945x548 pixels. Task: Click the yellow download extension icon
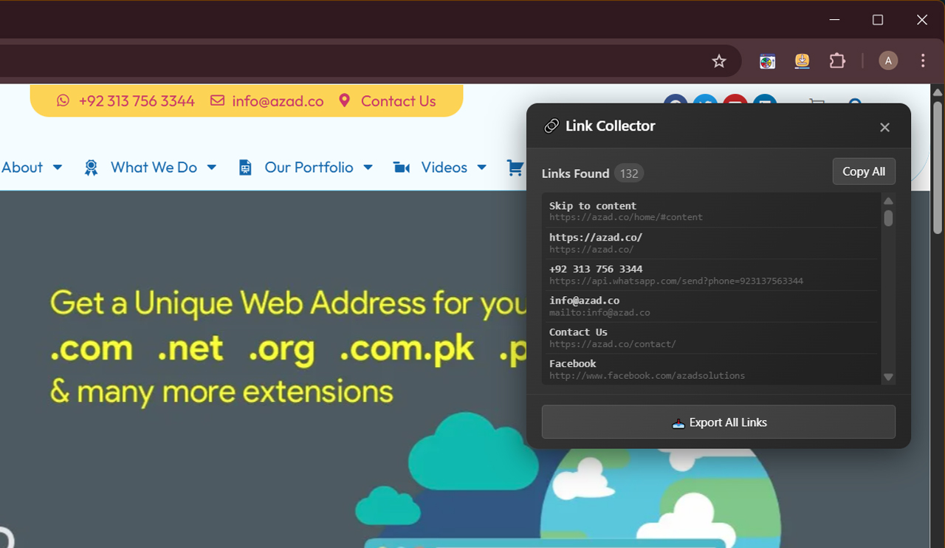coord(803,61)
